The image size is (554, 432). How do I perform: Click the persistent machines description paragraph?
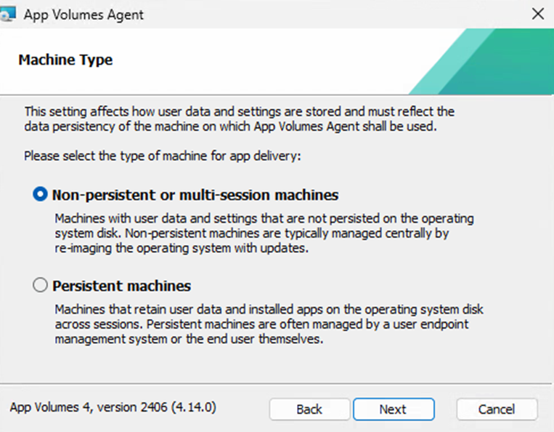click(x=269, y=324)
